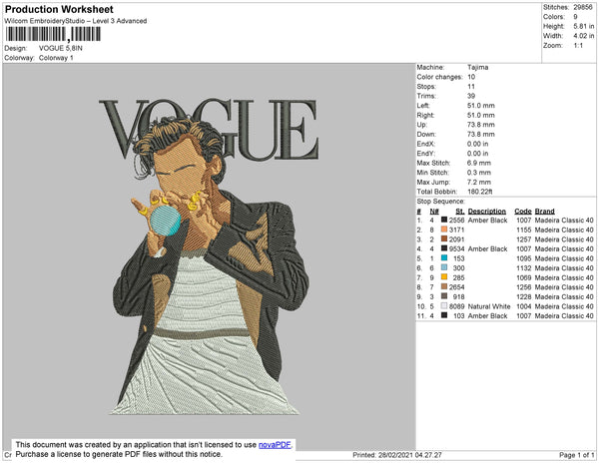Viewport: 599px width, 463px height.
Task: Click the design name "VOGUE 5,8IN"
Action: click(x=60, y=48)
